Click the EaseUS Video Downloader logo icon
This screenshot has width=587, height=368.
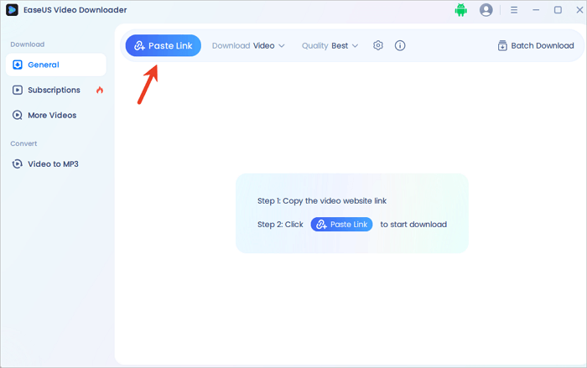click(x=12, y=10)
